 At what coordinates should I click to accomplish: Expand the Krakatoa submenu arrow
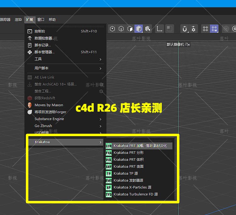click(100, 142)
